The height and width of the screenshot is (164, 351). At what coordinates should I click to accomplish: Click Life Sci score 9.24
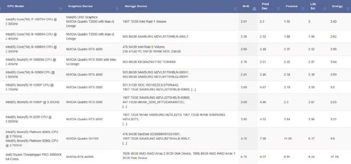[311, 157]
